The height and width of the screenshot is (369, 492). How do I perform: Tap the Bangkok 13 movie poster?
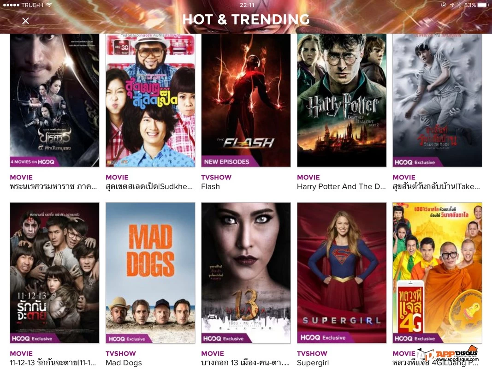(246, 273)
